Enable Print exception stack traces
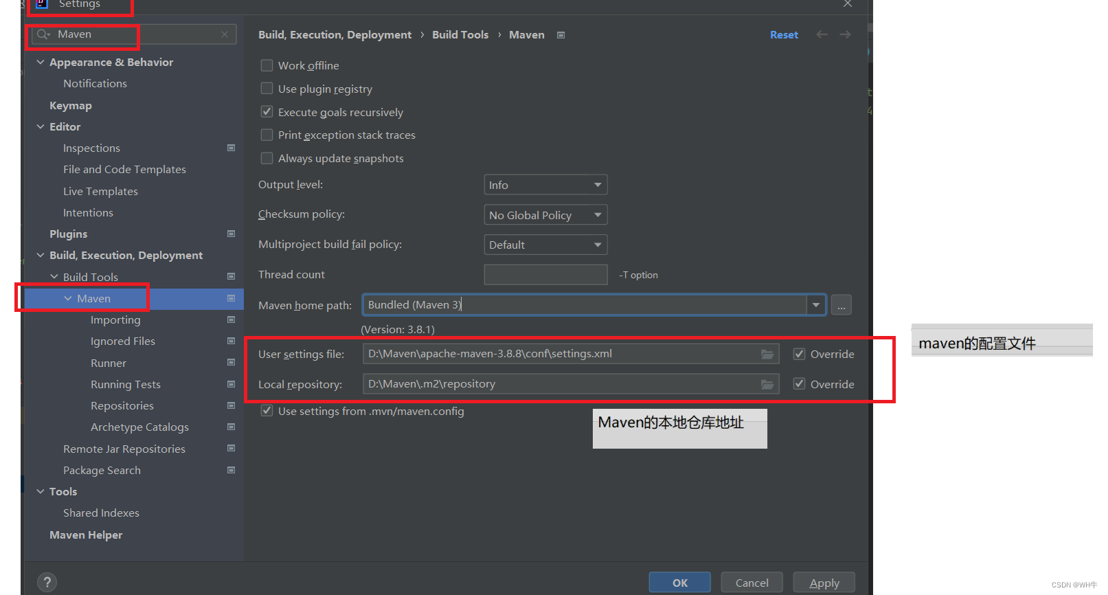1108x595 pixels. (267, 135)
